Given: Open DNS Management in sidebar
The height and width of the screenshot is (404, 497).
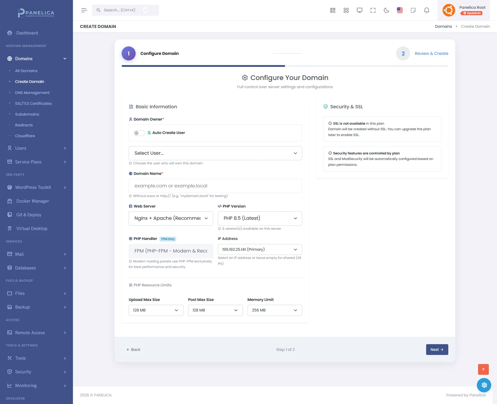Looking at the screenshot, I should pos(32,93).
